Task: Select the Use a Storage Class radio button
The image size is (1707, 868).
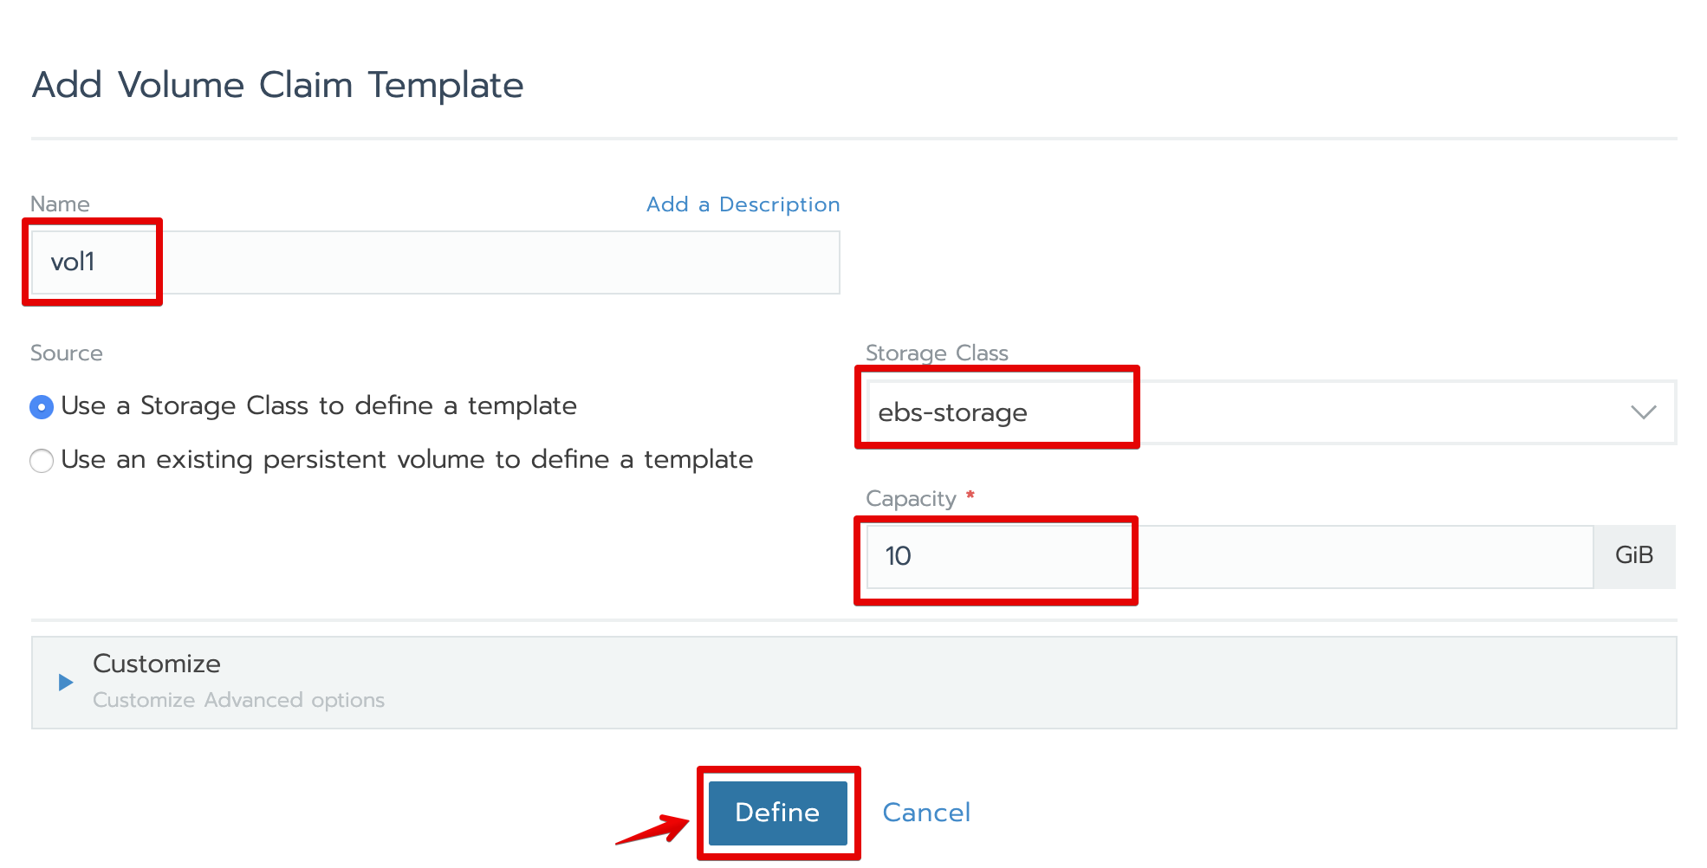Action: 42,407
